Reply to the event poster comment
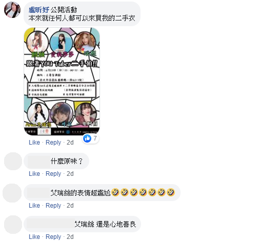 pos(53,143)
